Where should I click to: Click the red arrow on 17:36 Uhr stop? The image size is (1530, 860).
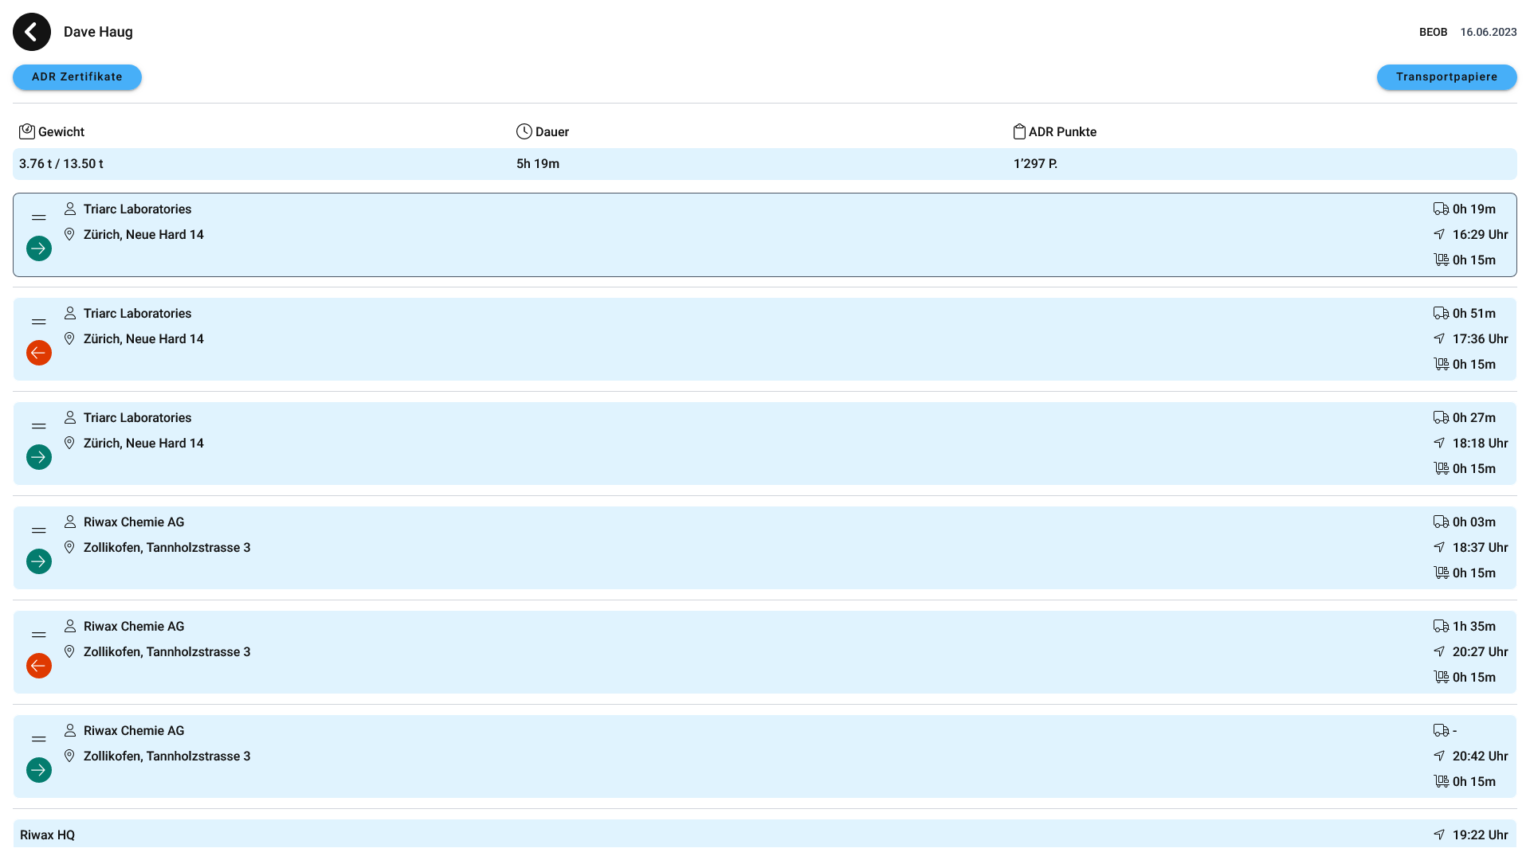[39, 353]
